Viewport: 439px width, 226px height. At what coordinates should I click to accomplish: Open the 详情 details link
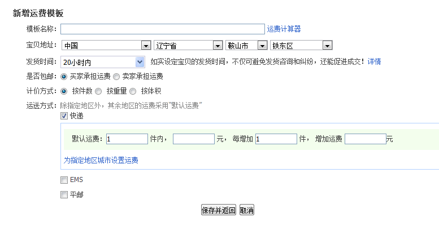click(x=374, y=61)
